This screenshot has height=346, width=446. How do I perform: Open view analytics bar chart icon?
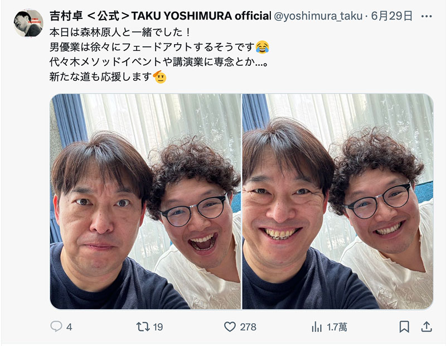pyautogui.click(x=317, y=326)
